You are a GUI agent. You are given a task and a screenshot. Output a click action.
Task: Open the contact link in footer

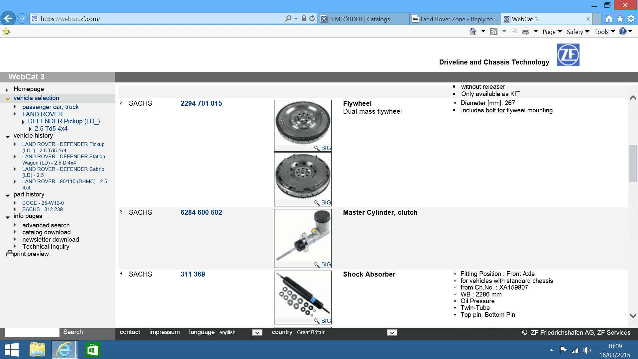point(130,332)
